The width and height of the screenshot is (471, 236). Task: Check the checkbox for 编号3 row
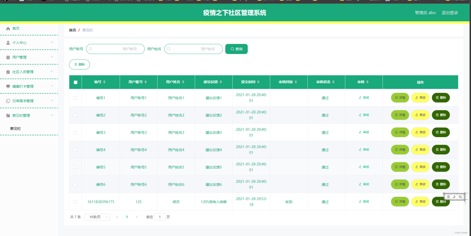pos(75,133)
